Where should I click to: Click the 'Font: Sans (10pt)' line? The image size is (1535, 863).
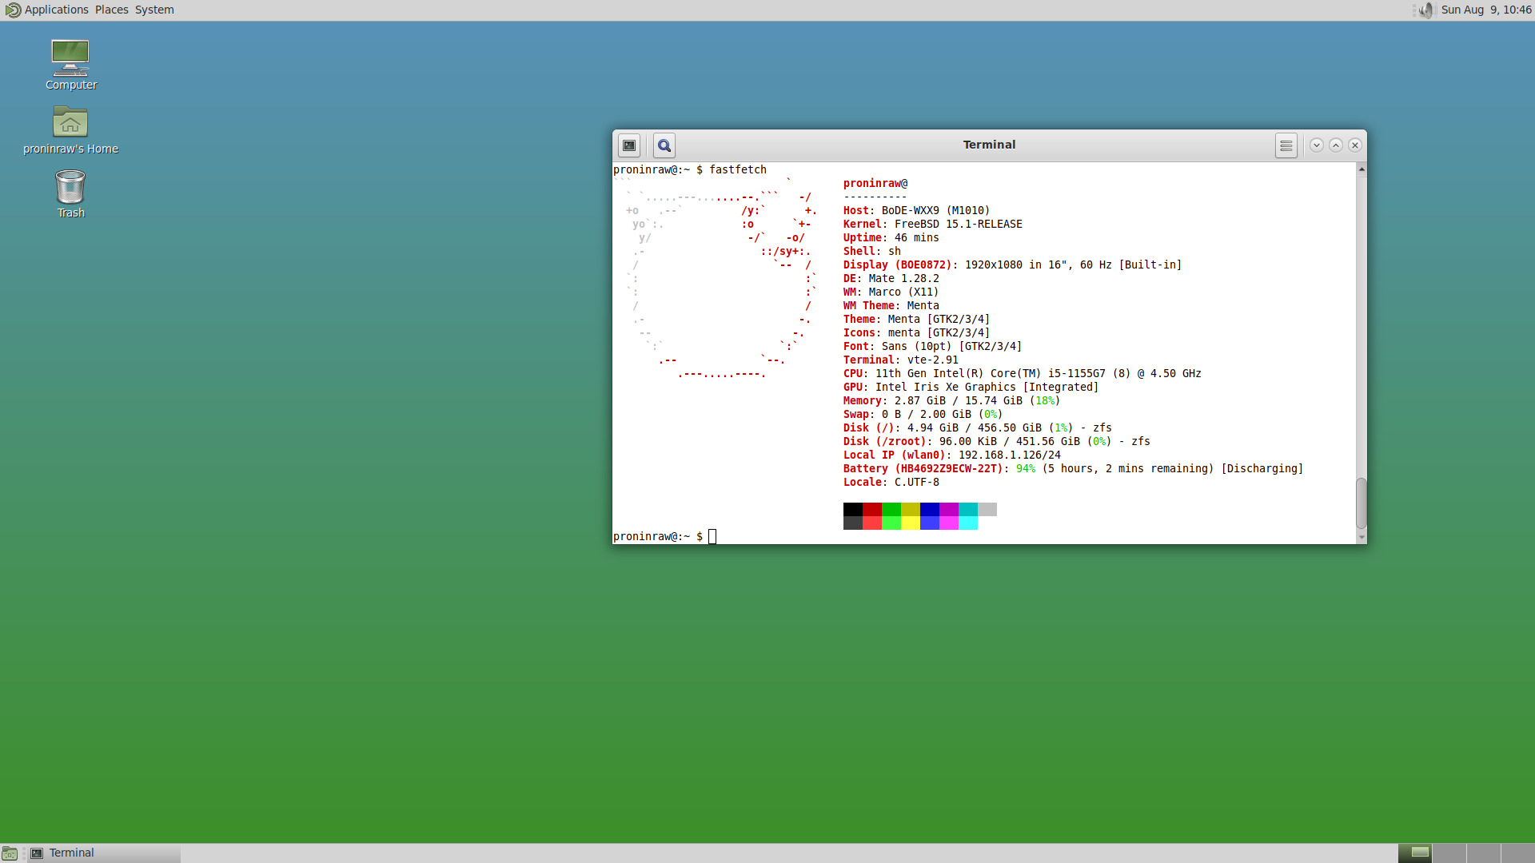[932, 347]
